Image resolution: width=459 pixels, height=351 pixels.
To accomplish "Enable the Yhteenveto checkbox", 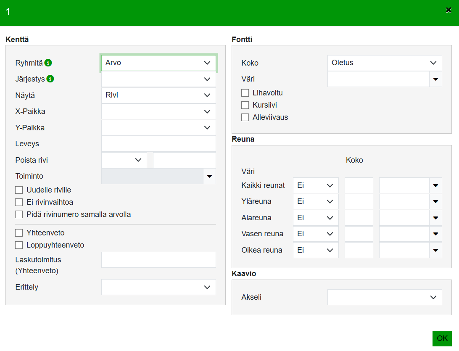I will point(19,233).
